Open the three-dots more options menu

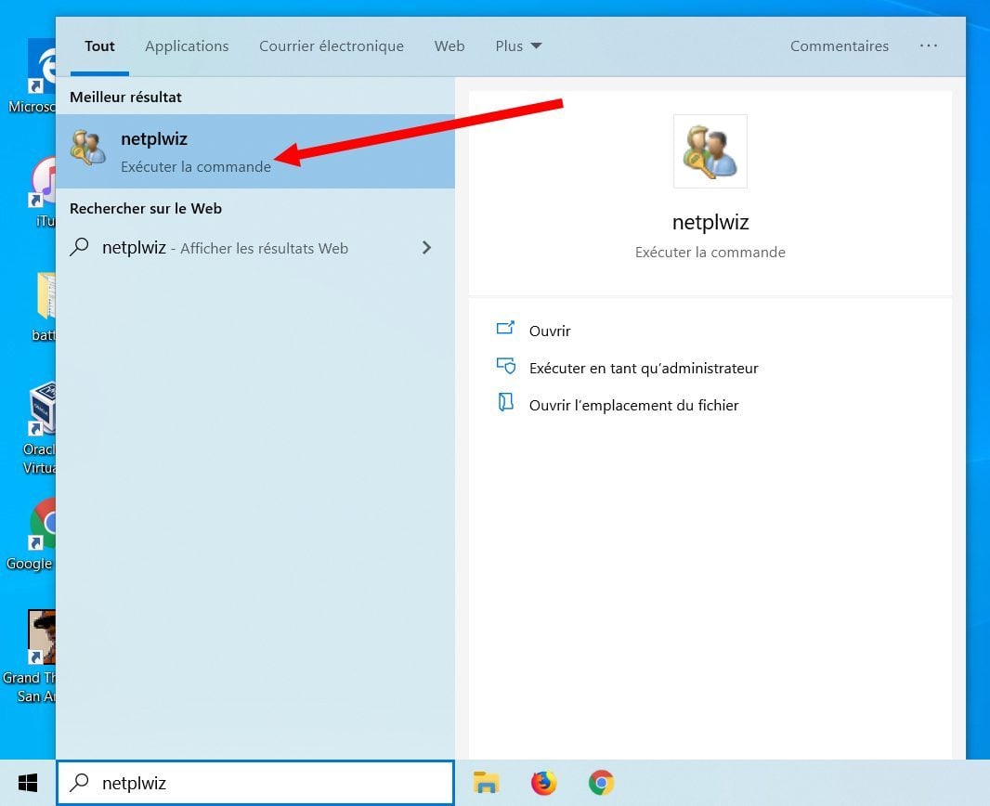pyautogui.click(x=928, y=45)
